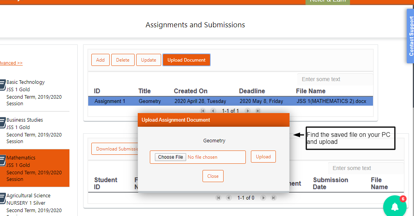Click the Mathematics subject book icon
This screenshot has width=414, height=216.
(3, 161)
